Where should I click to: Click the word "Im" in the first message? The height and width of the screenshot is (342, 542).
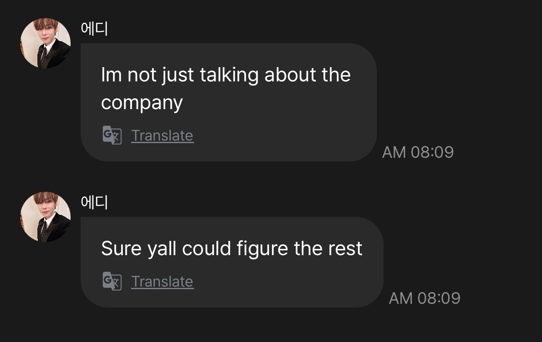coord(111,75)
